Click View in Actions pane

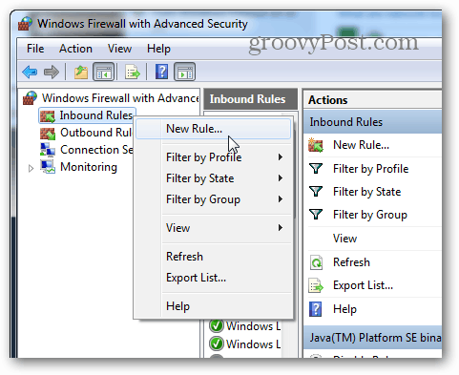344,239
